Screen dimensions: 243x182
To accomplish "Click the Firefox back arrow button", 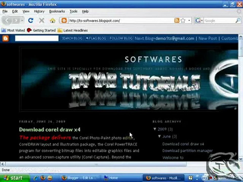I will point(7,20).
